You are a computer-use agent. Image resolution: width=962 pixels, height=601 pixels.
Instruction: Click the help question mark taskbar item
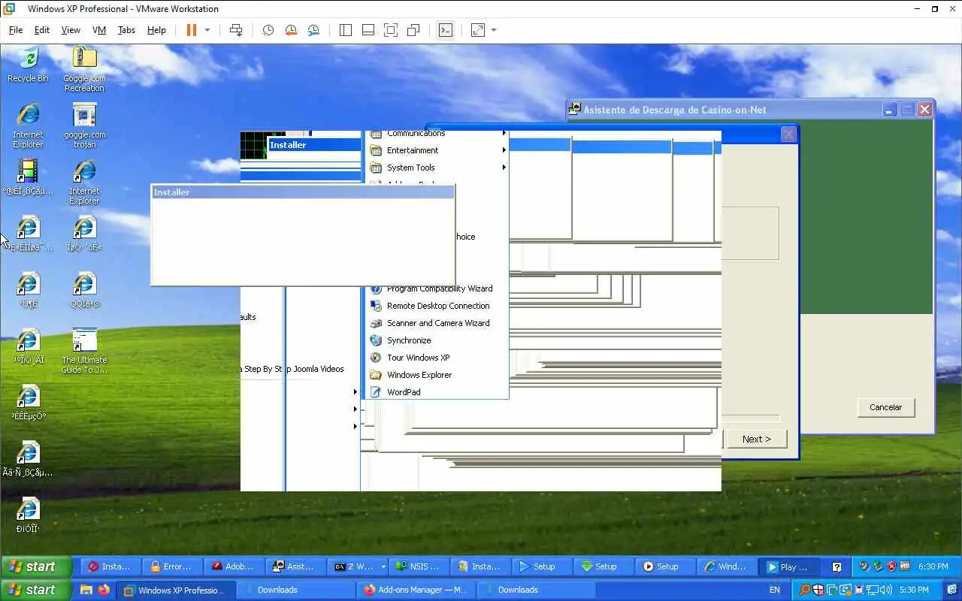836,567
